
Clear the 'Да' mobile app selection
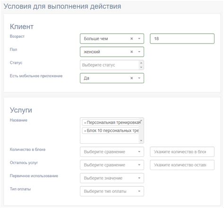pyautogui.click(x=132, y=78)
